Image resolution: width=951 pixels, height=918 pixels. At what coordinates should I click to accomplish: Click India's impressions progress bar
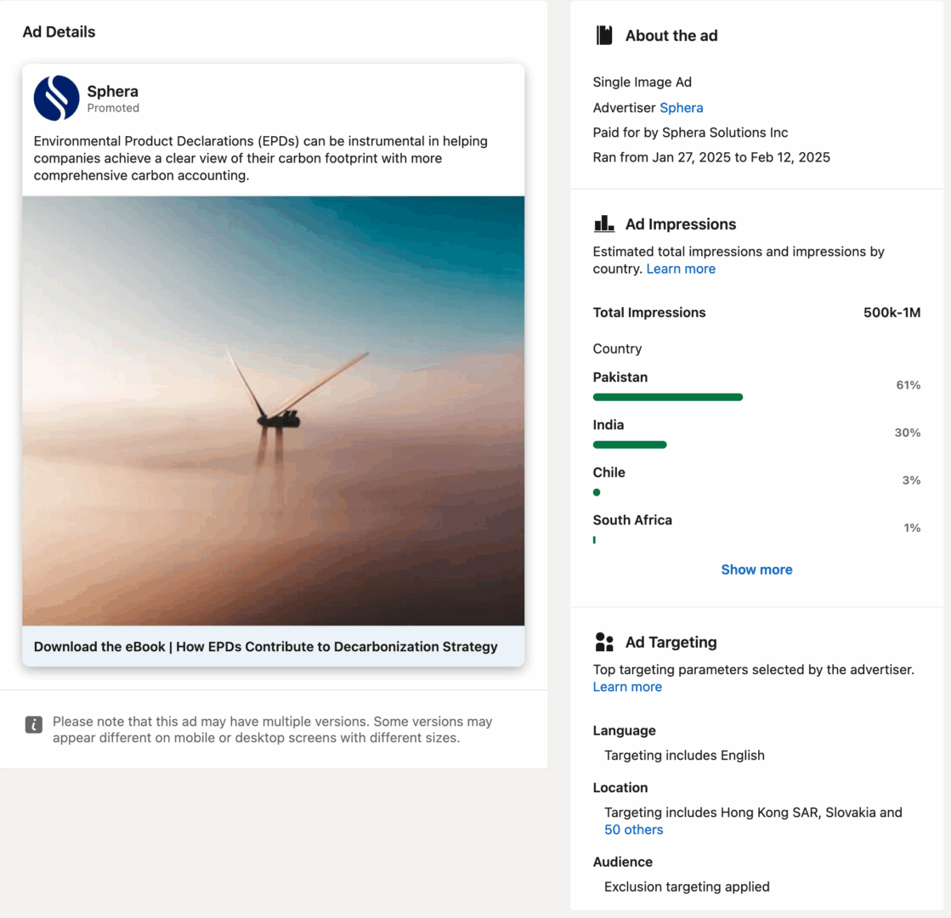pos(629,445)
